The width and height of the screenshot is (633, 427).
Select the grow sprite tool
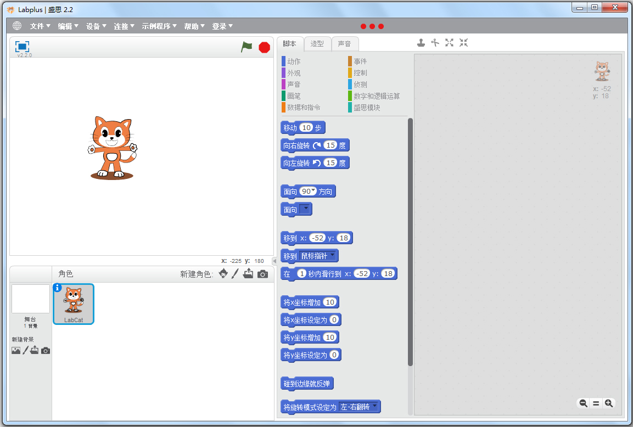[449, 42]
